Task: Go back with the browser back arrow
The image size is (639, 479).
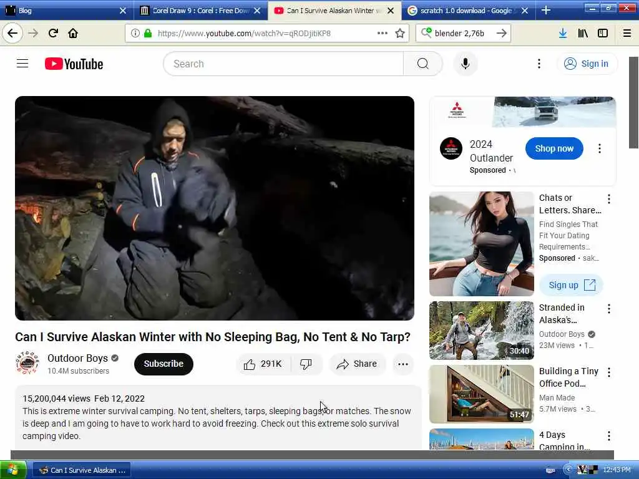Action: [12, 33]
